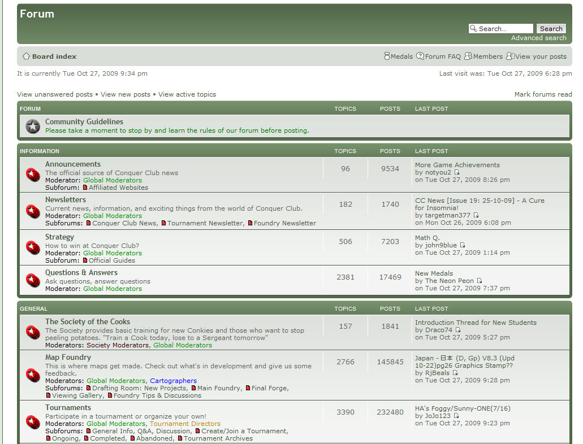
Task: Select View new posts
Action: [x=126, y=94]
